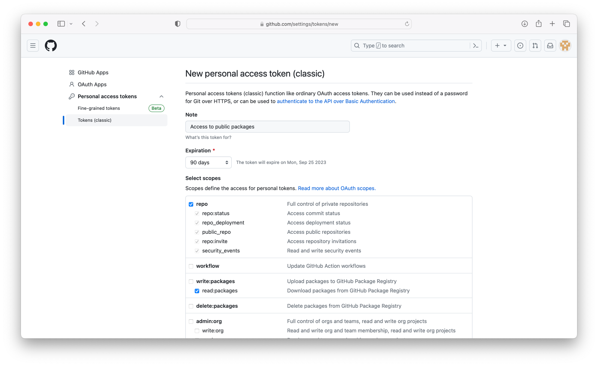598x366 pixels.
Task: Click the GitHub logo home icon
Action: point(51,46)
